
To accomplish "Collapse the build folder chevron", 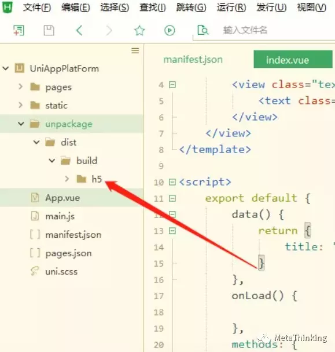I will [x=52, y=160].
